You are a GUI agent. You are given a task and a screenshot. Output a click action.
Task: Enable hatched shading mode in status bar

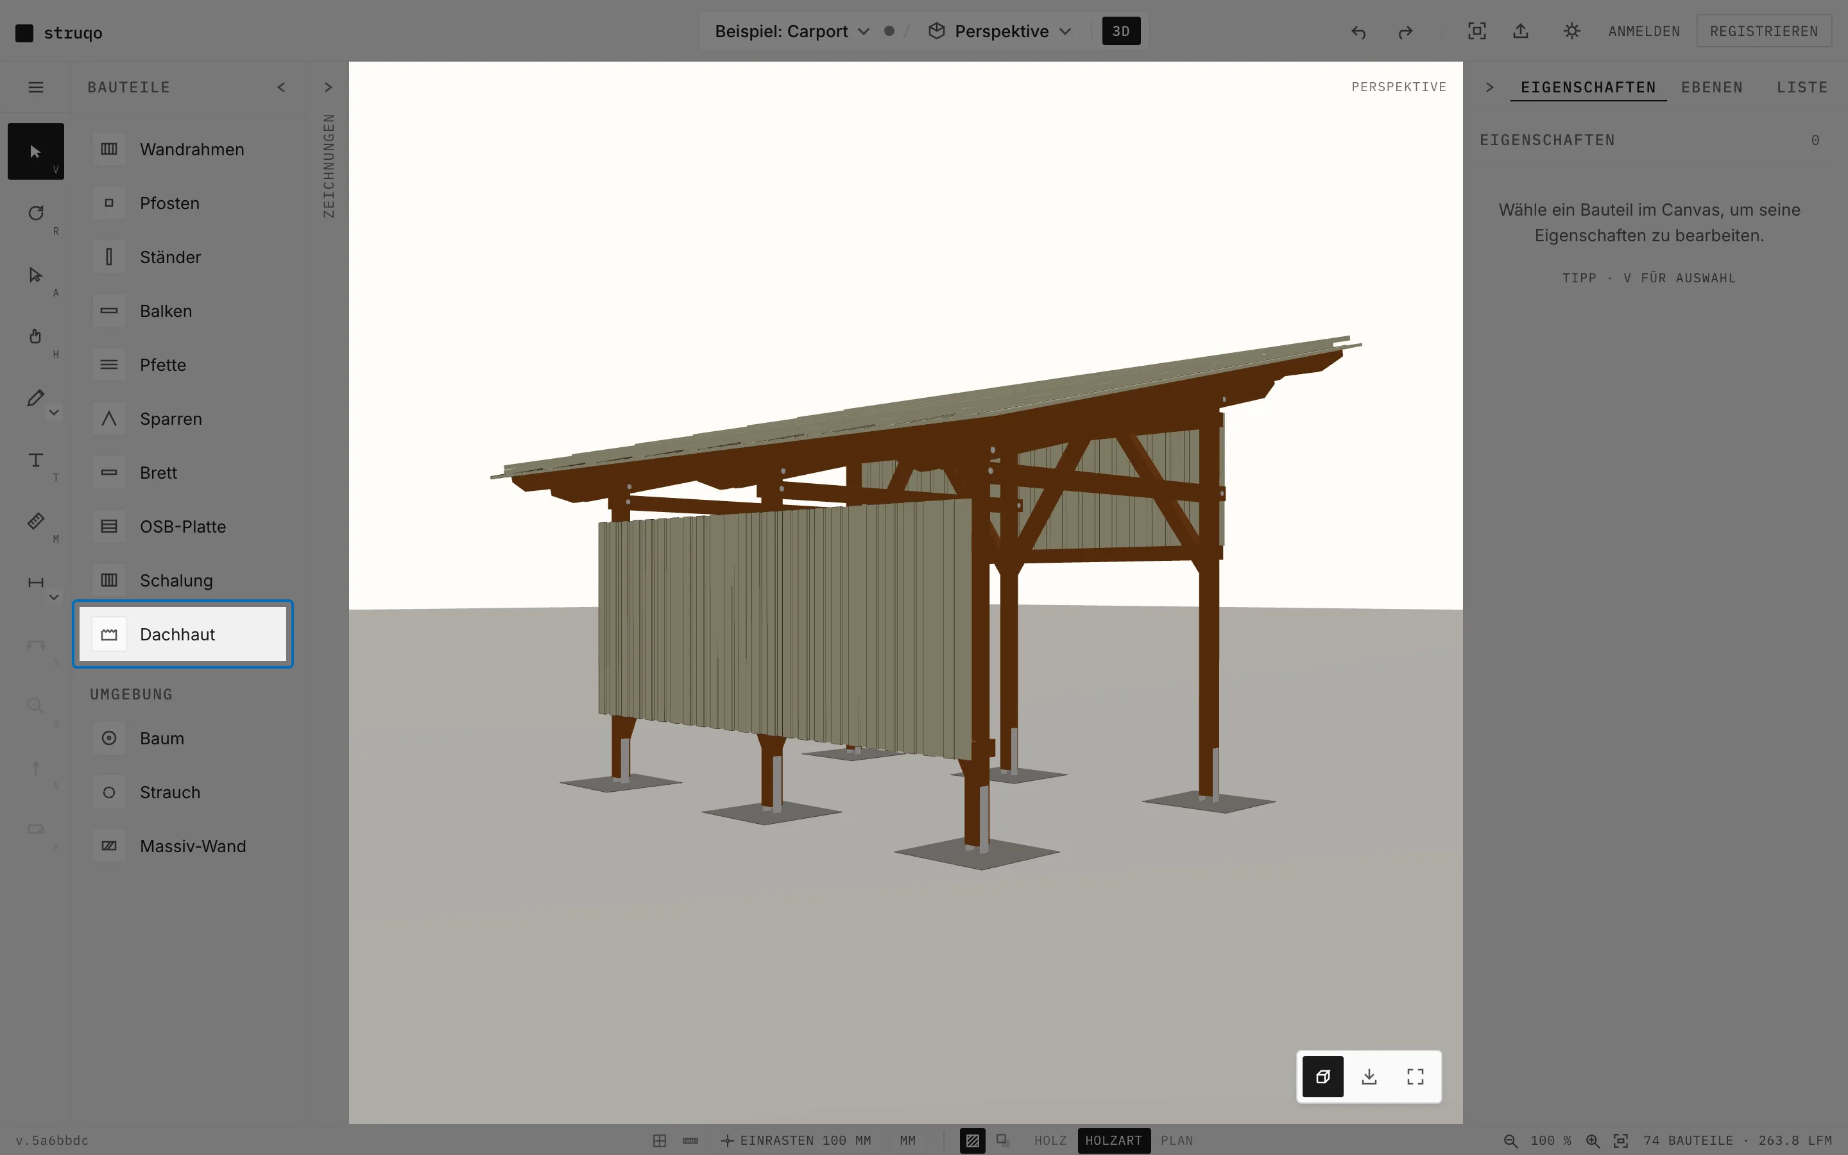[972, 1140]
